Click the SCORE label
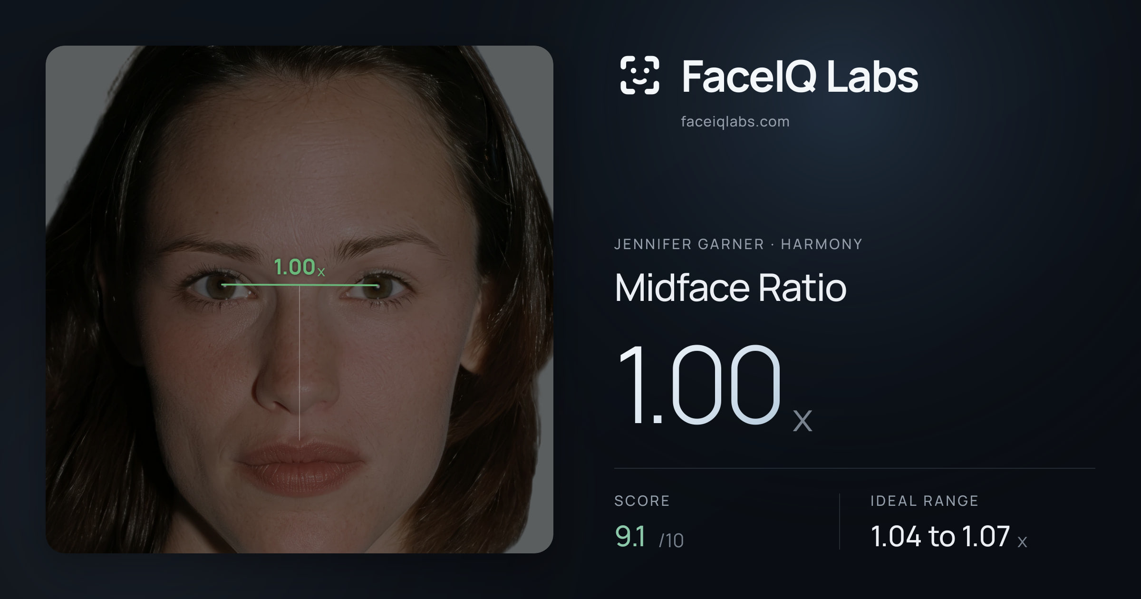This screenshot has width=1141, height=599. (642, 501)
